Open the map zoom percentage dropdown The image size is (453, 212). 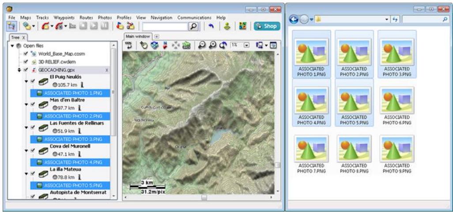coord(246,45)
